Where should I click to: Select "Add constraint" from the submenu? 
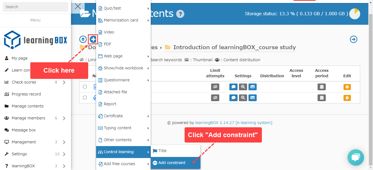[x=172, y=163]
